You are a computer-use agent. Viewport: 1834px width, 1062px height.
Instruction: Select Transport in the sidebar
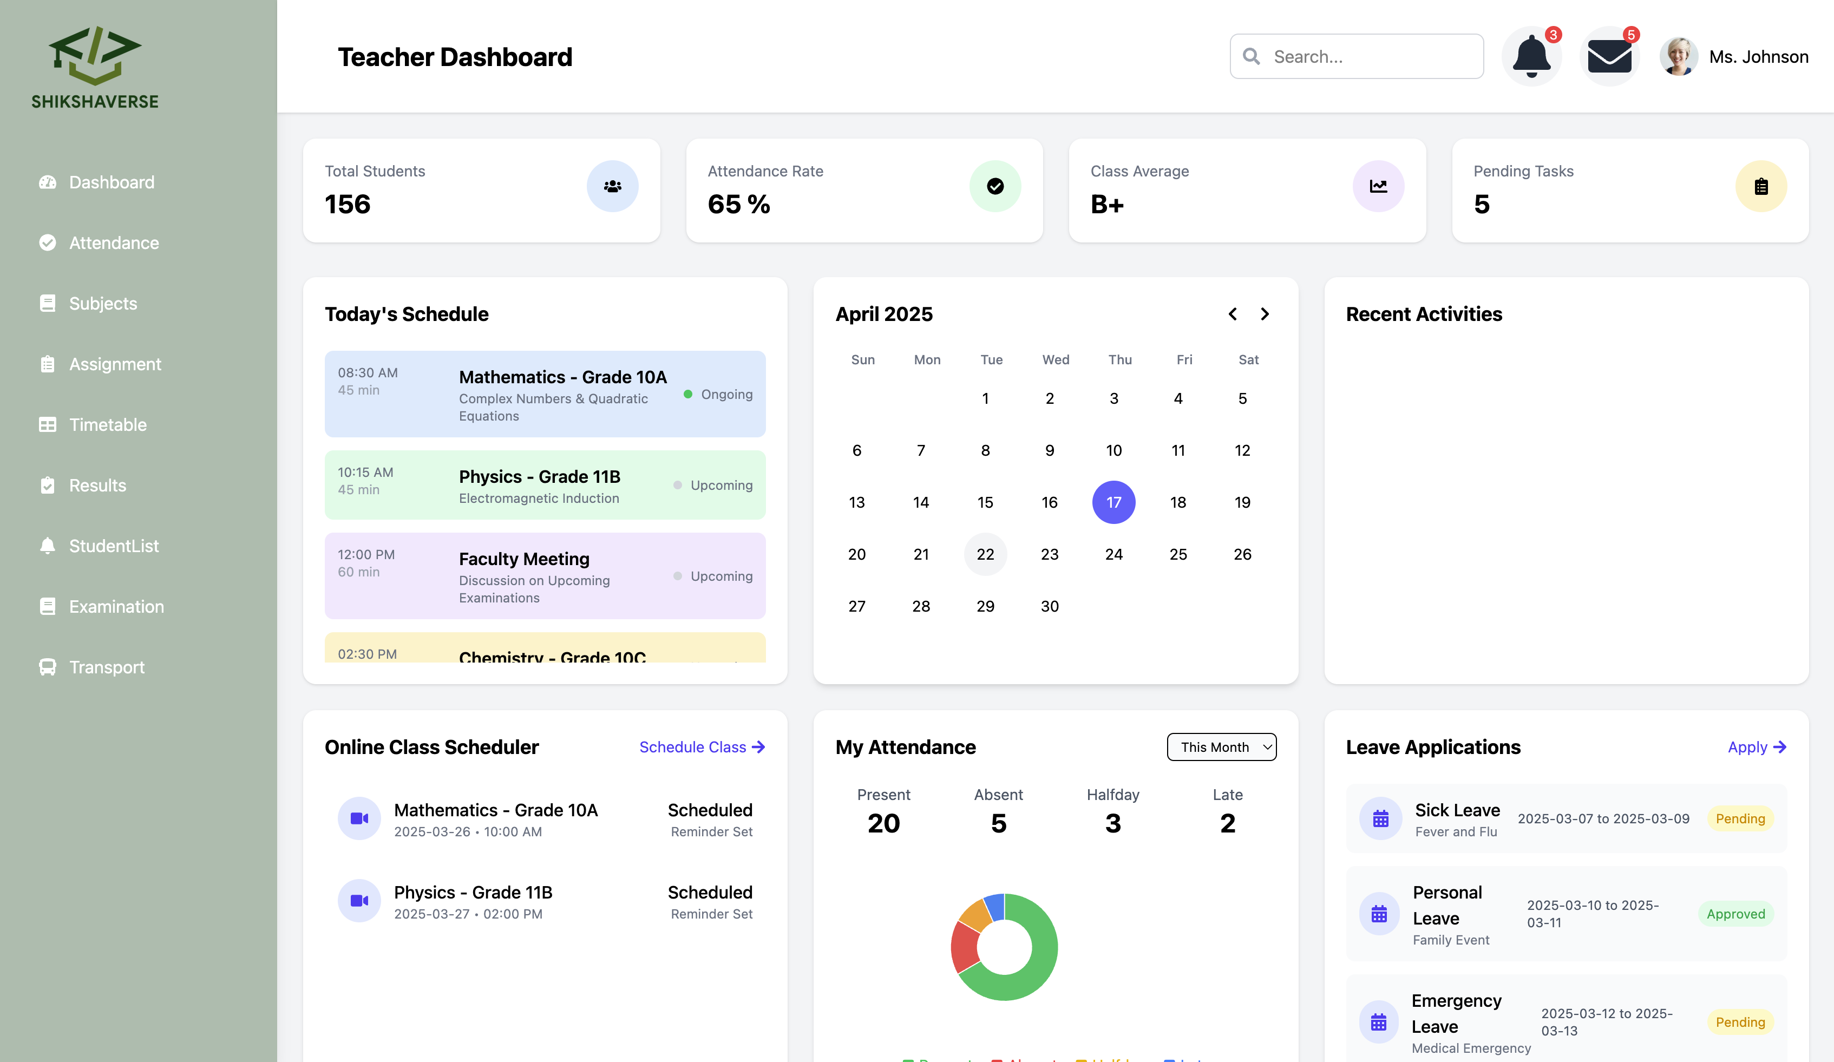tap(106, 667)
